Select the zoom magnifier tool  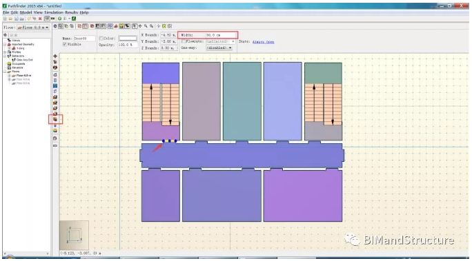coord(146,26)
